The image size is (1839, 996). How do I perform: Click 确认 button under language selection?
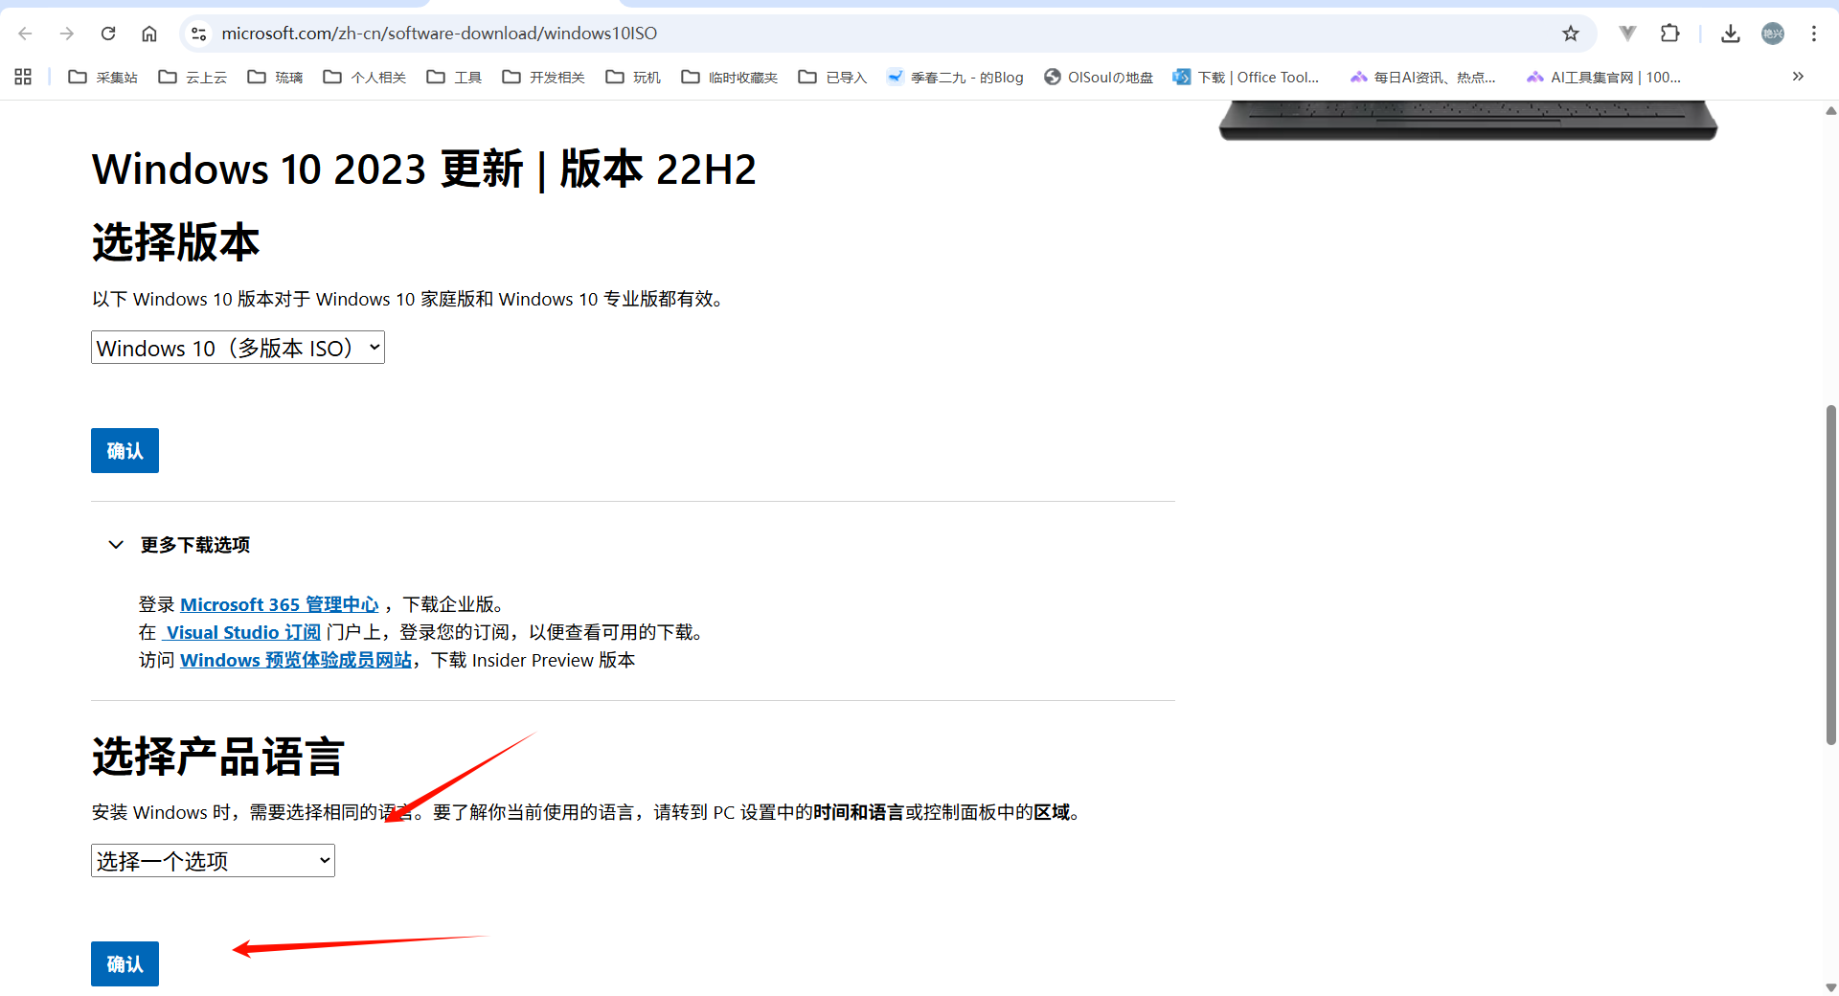point(125,963)
